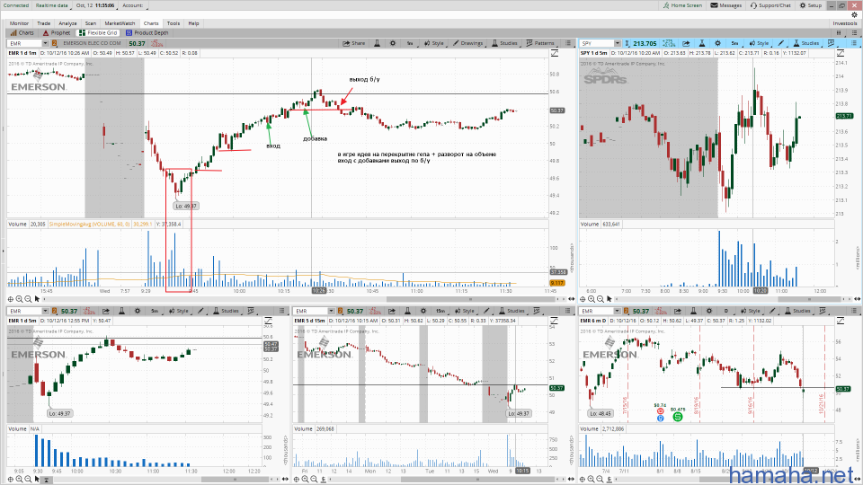Viewport: 863px width, 485px height.
Task: Select the pointer cursor below EMR 1m chart
Action: (37, 299)
